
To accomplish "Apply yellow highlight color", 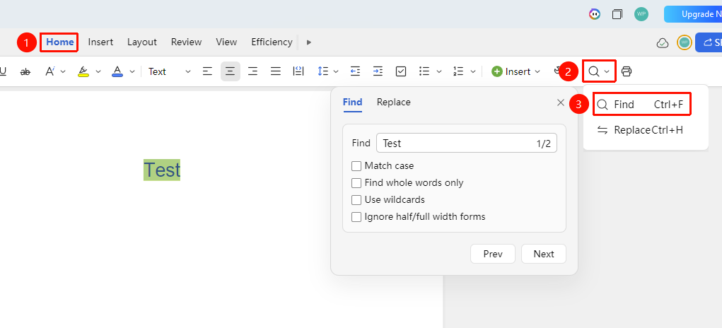I will 83,71.
